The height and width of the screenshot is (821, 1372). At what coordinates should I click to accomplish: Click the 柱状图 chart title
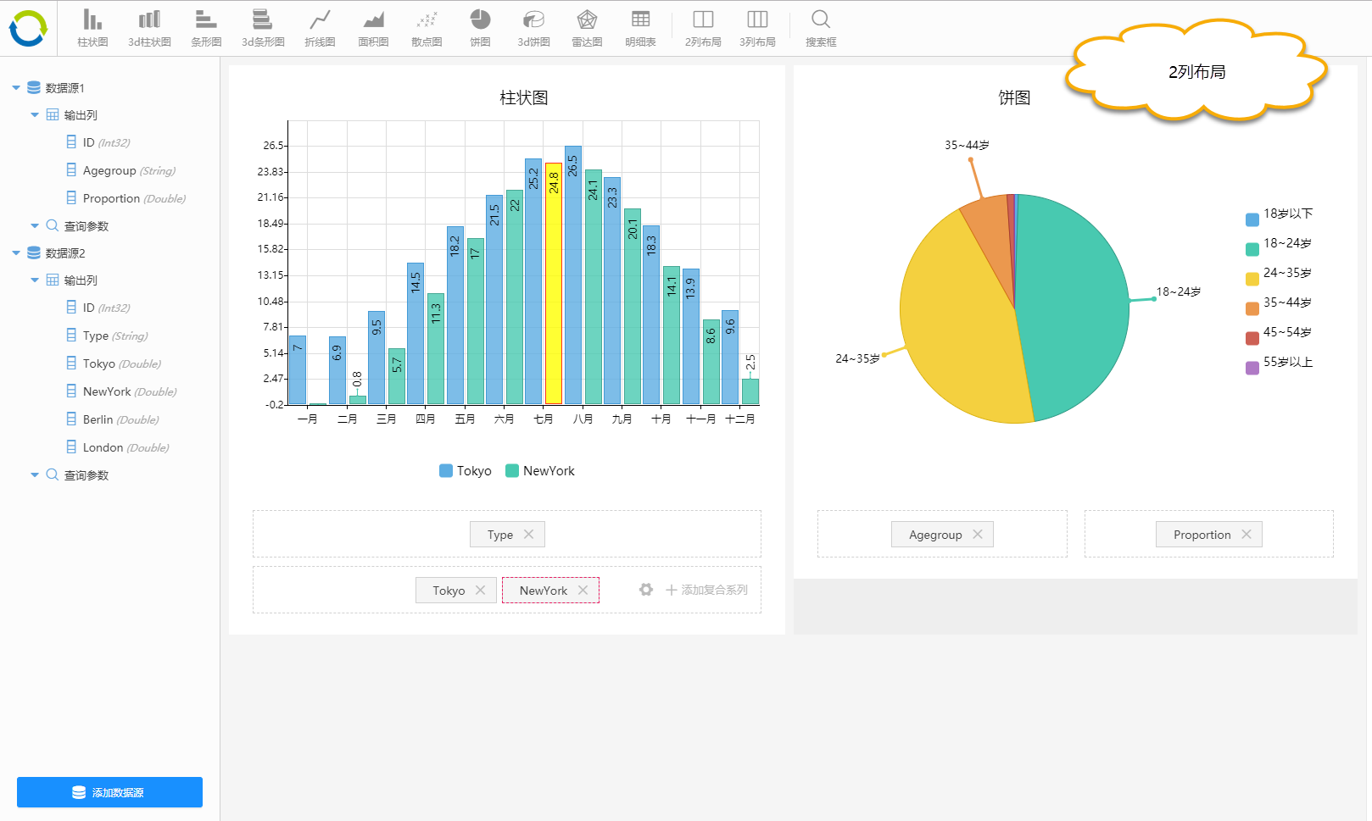[x=523, y=97]
